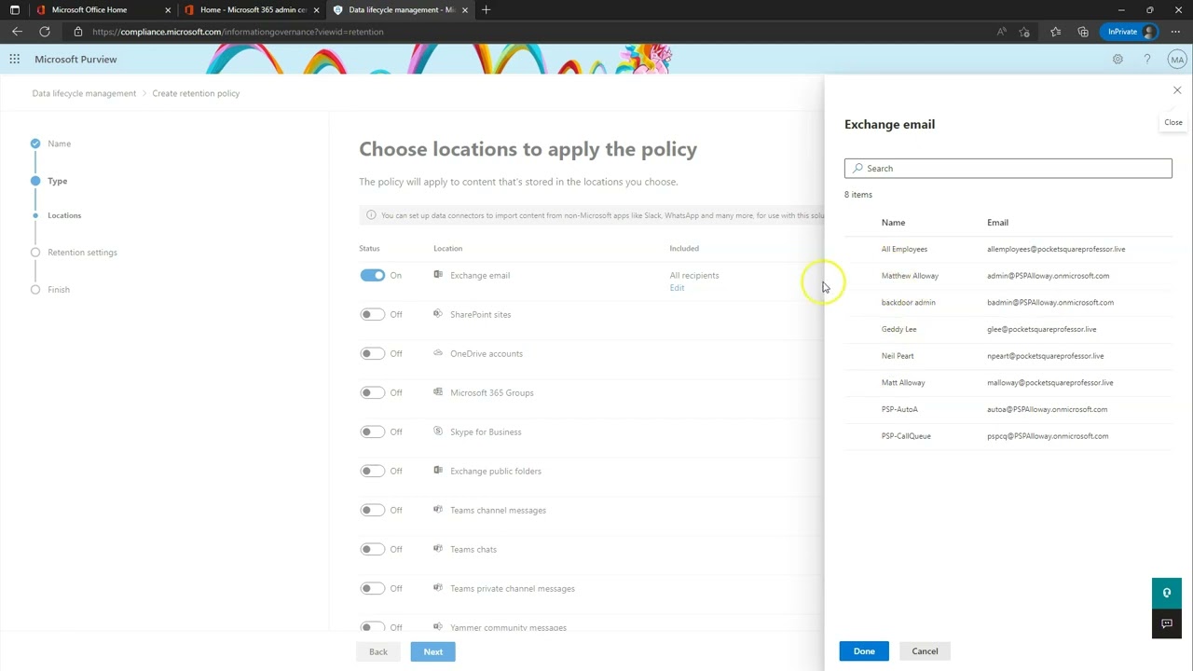Turn on Teams chats toggle
Screen dimensions: 1193x671
[x=372, y=549]
